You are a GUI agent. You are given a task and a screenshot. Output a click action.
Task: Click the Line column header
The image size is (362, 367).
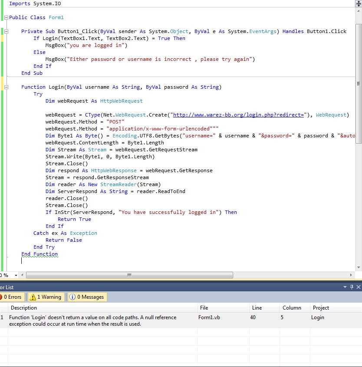(257, 308)
